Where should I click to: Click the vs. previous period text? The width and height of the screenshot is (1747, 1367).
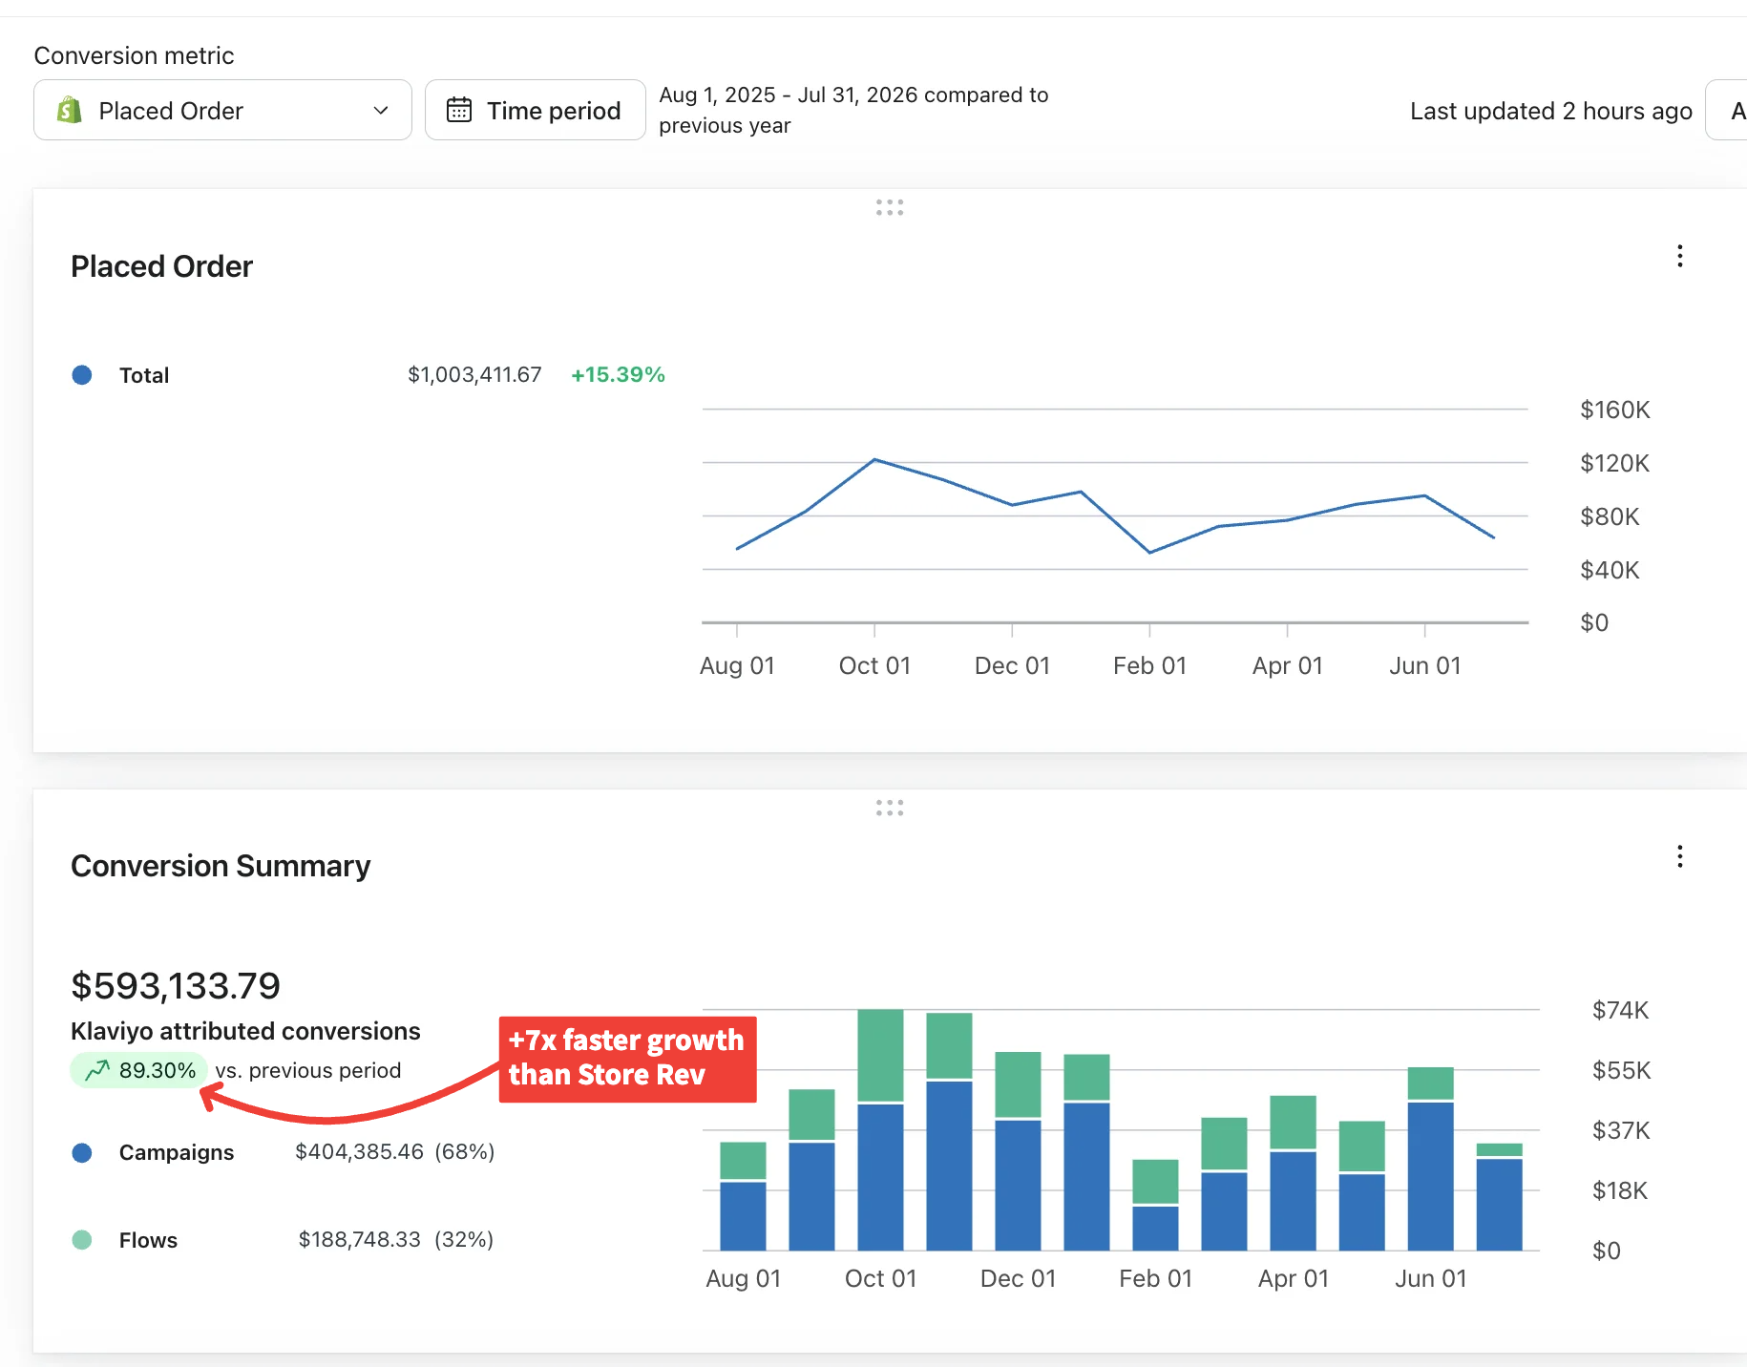307,1070
